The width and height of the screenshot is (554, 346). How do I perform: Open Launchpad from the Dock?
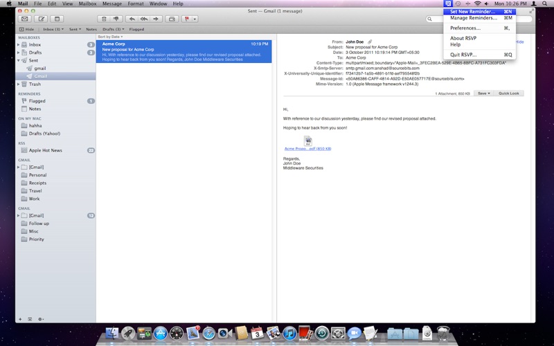[x=128, y=333]
